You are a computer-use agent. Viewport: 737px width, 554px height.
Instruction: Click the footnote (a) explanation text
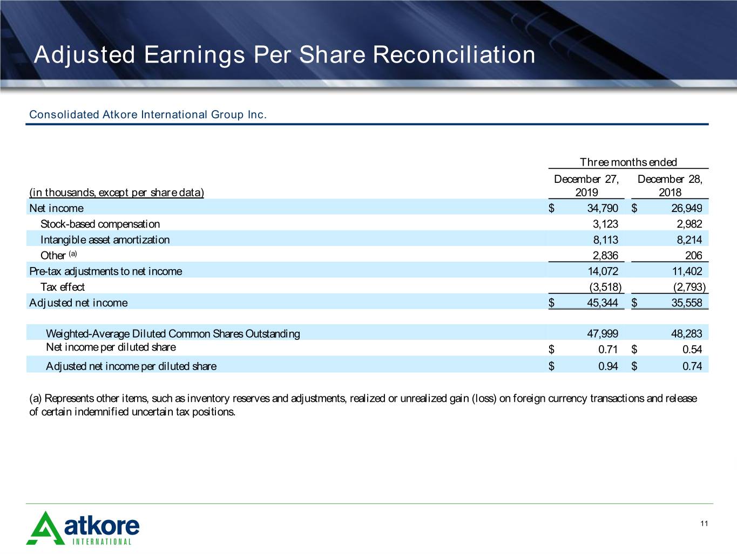[x=363, y=405]
